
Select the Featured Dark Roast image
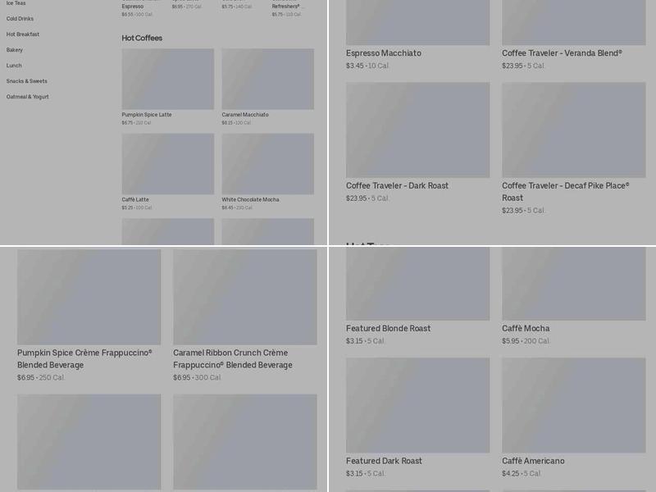(417, 405)
